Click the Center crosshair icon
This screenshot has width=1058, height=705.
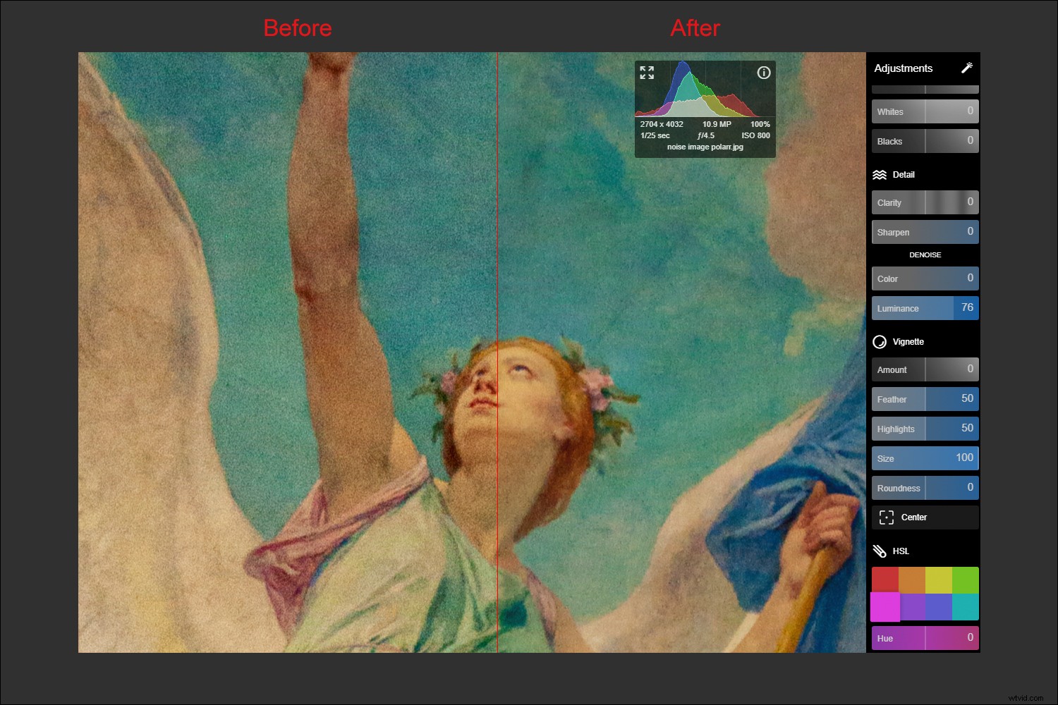click(887, 517)
